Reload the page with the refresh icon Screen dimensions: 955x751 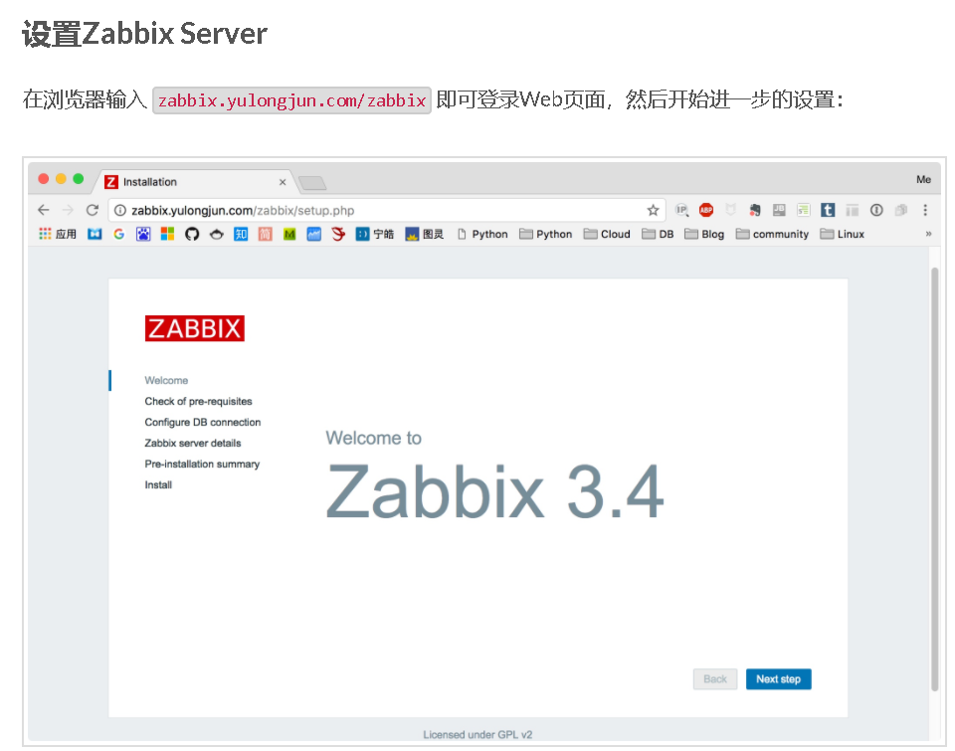point(92,210)
